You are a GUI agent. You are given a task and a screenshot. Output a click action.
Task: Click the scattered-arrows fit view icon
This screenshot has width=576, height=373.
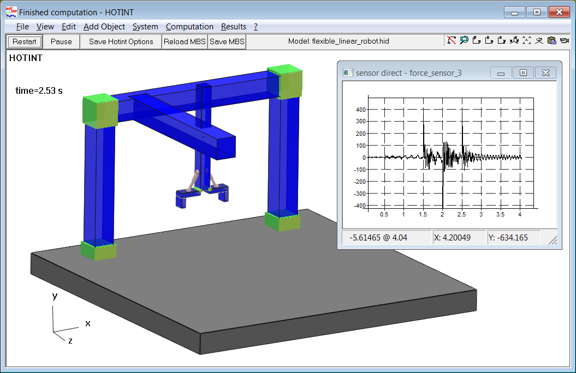(x=527, y=40)
